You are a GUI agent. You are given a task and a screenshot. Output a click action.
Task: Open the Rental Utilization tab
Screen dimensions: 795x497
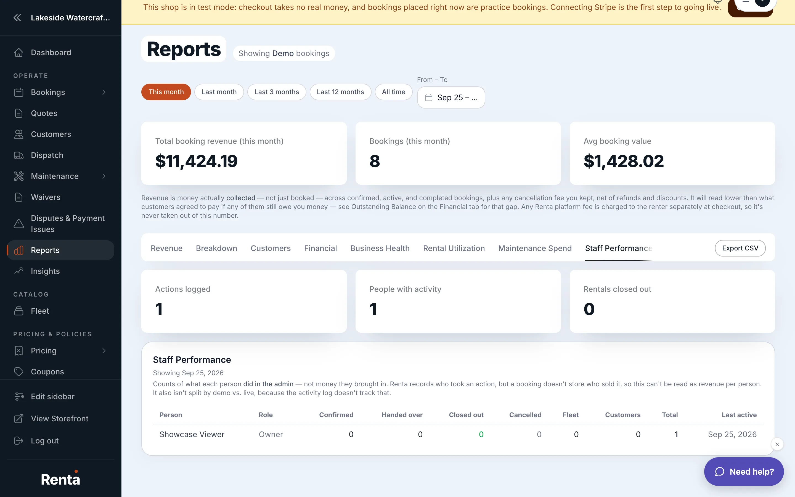(454, 248)
